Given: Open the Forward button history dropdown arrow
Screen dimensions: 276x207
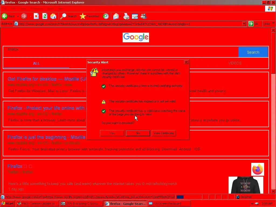Looking at the screenshot, I should (30, 16).
